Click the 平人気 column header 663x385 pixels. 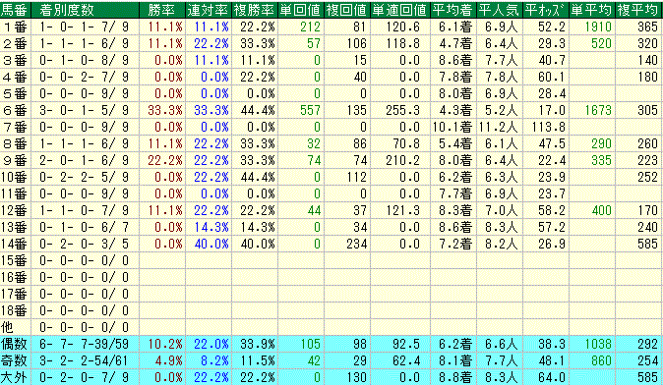500,10
